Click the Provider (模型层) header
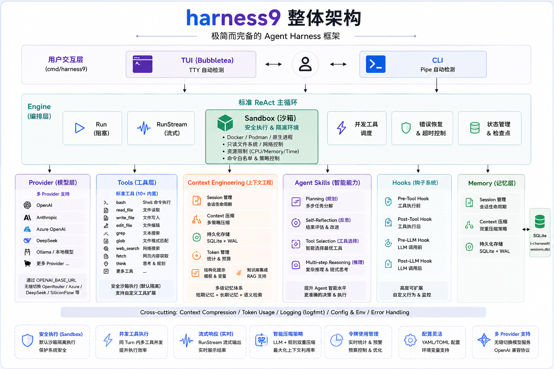This screenshot has width=554, height=369. tap(53, 183)
